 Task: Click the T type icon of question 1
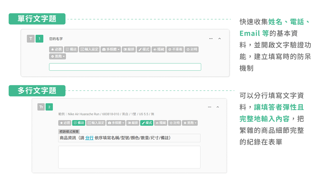(x=31, y=39)
